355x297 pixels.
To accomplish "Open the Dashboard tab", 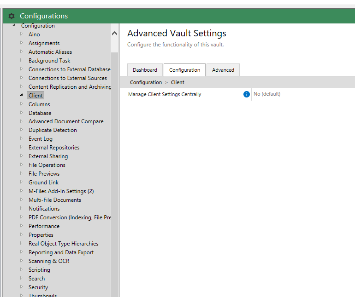I will coord(145,70).
